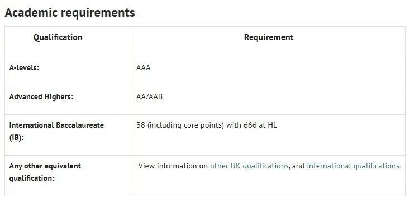The height and width of the screenshot is (203, 415).
Task: Select the Qualification column header
Action: [58, 37]
